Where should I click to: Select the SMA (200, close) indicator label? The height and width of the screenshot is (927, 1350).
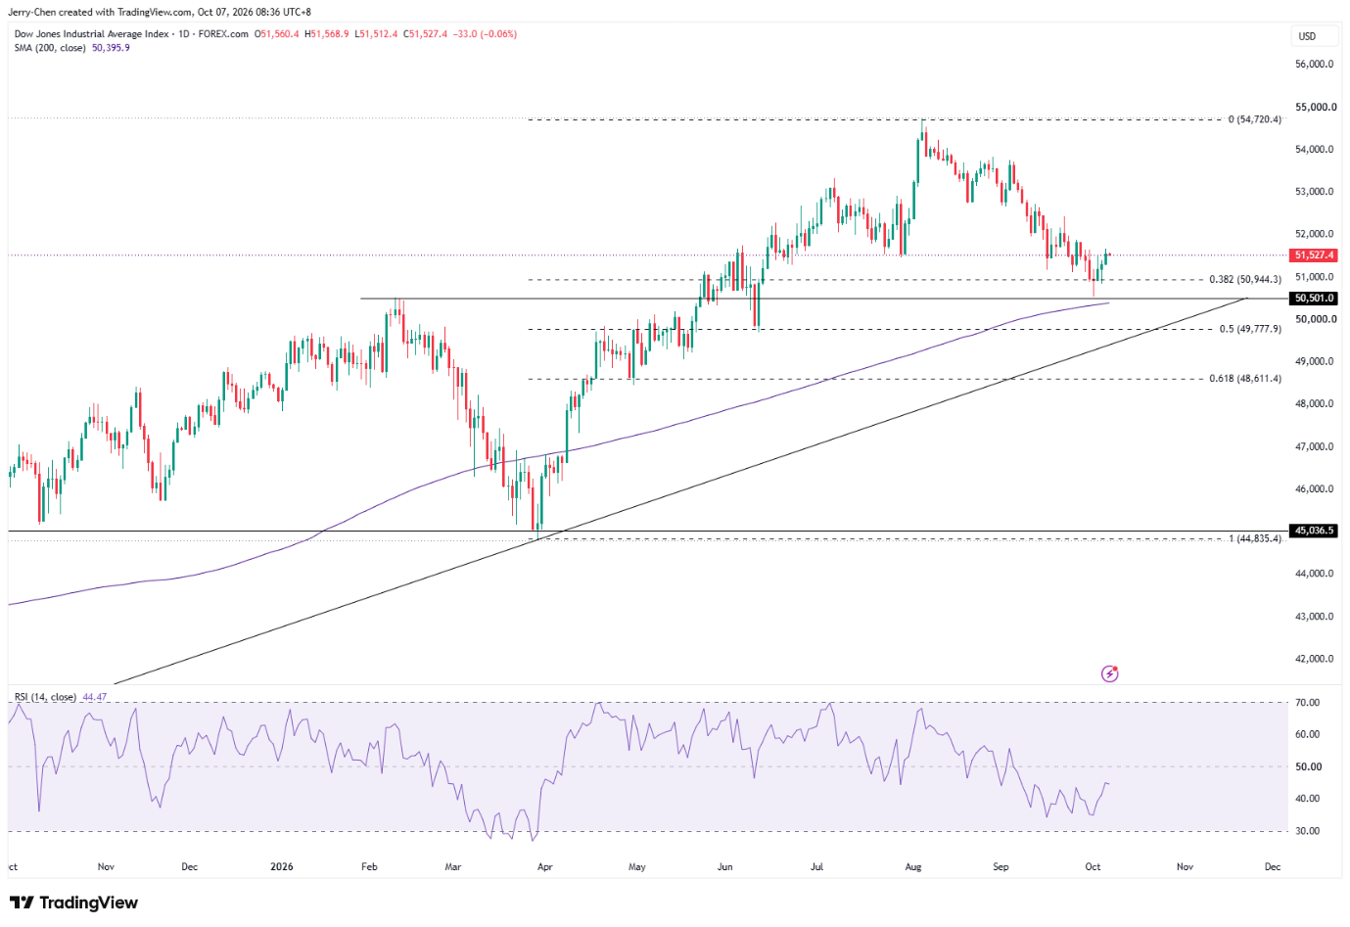(x=51, y=48)
